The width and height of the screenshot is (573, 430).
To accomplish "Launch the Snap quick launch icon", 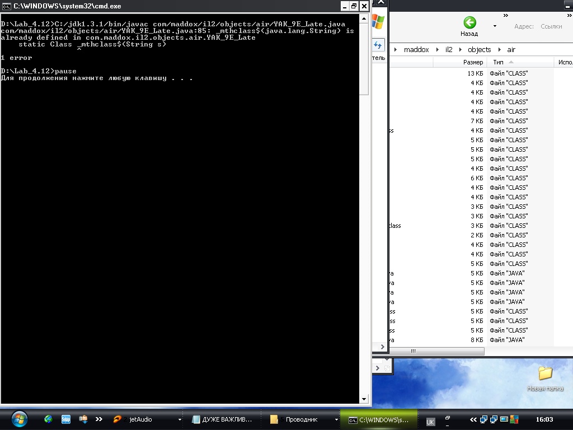I will coord(66,419).
